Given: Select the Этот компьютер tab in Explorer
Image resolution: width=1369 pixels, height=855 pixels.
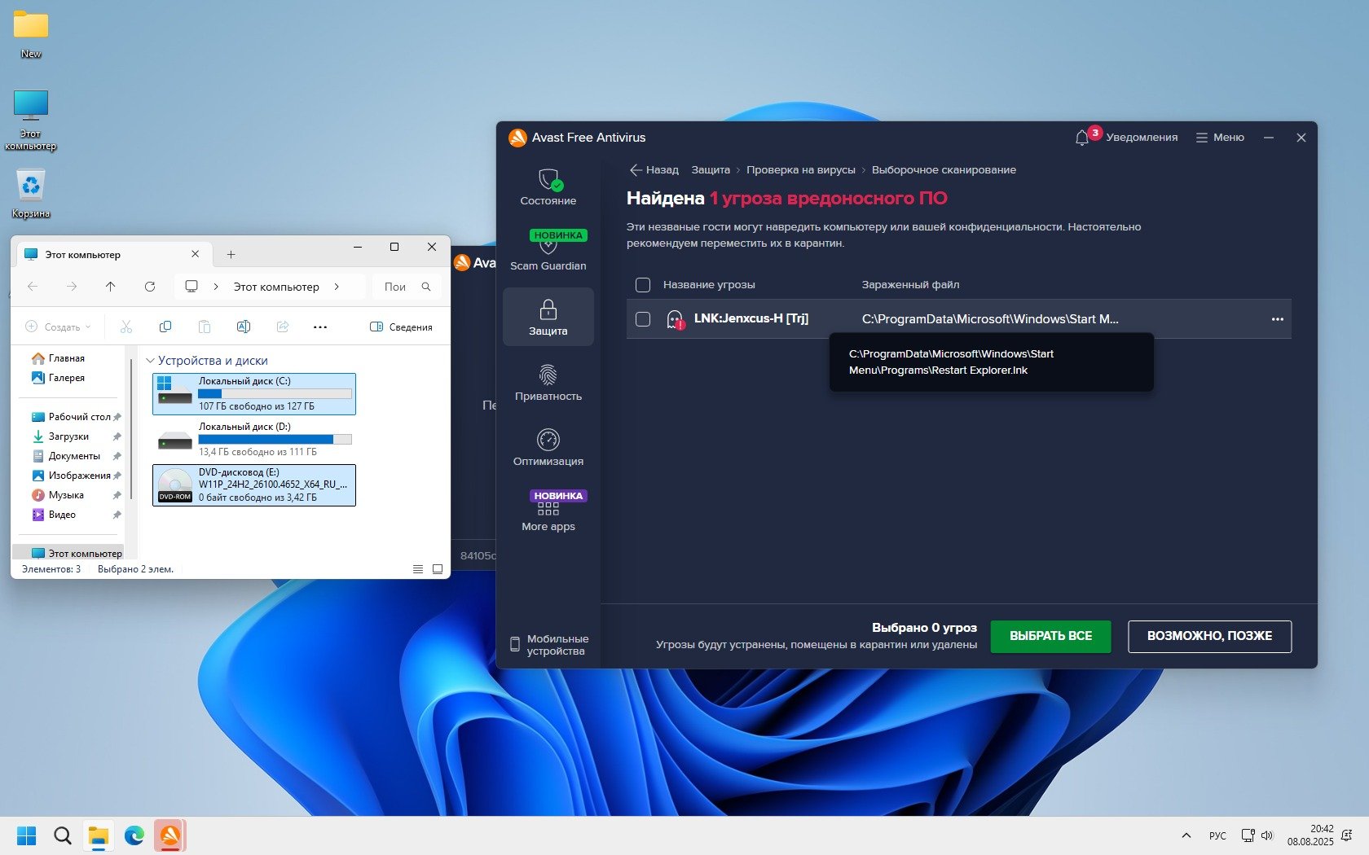Looking at the screenshot, I should 114,254.
